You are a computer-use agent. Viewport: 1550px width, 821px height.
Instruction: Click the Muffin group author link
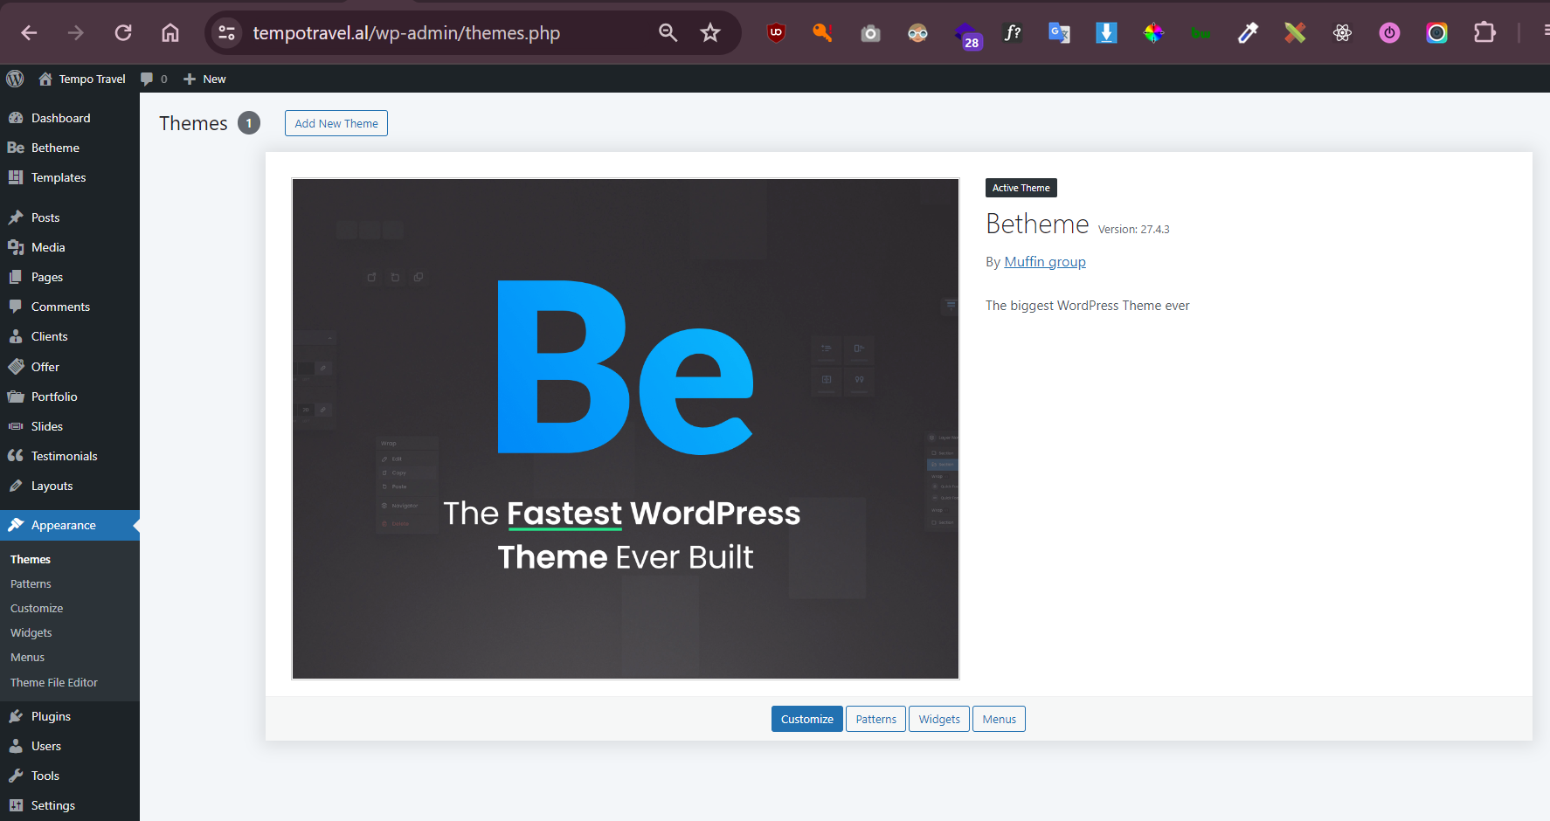pos(1045,262)
